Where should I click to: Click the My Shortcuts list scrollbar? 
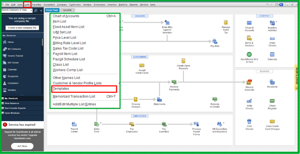(x=42, y=42)
